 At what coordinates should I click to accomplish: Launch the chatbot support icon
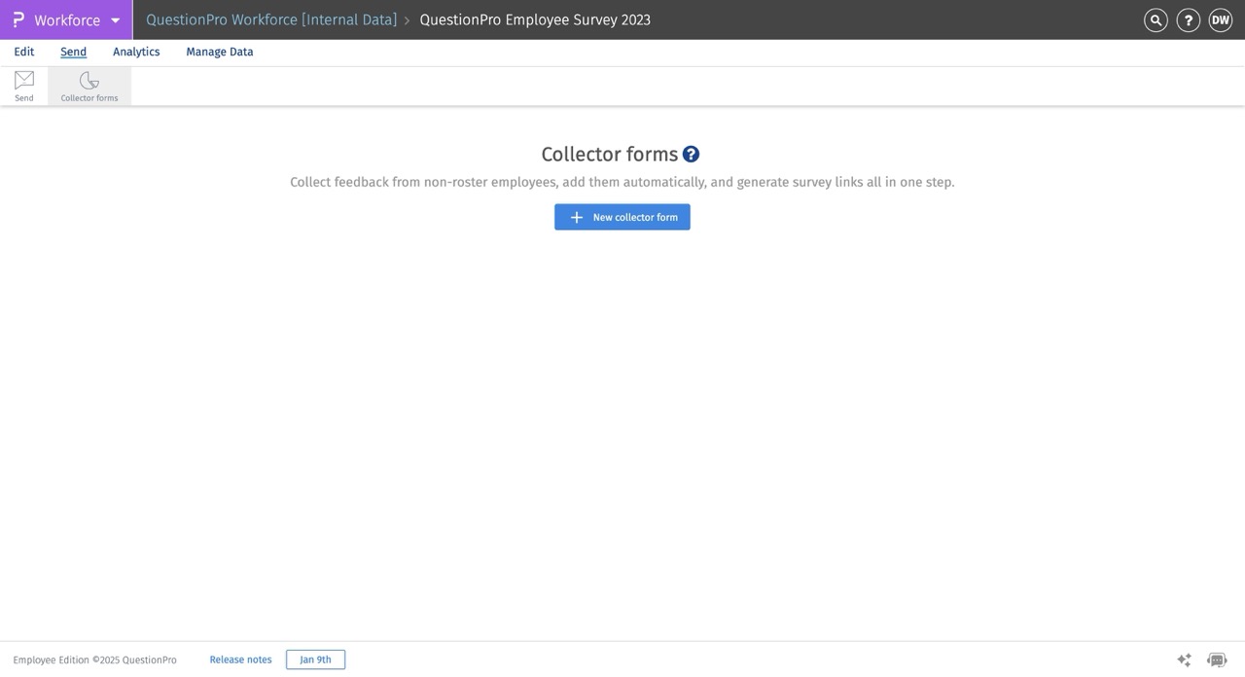(1215, 659)
